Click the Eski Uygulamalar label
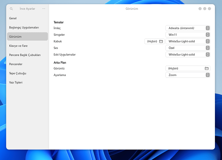The image size is (222, 160). click(65, 54)
